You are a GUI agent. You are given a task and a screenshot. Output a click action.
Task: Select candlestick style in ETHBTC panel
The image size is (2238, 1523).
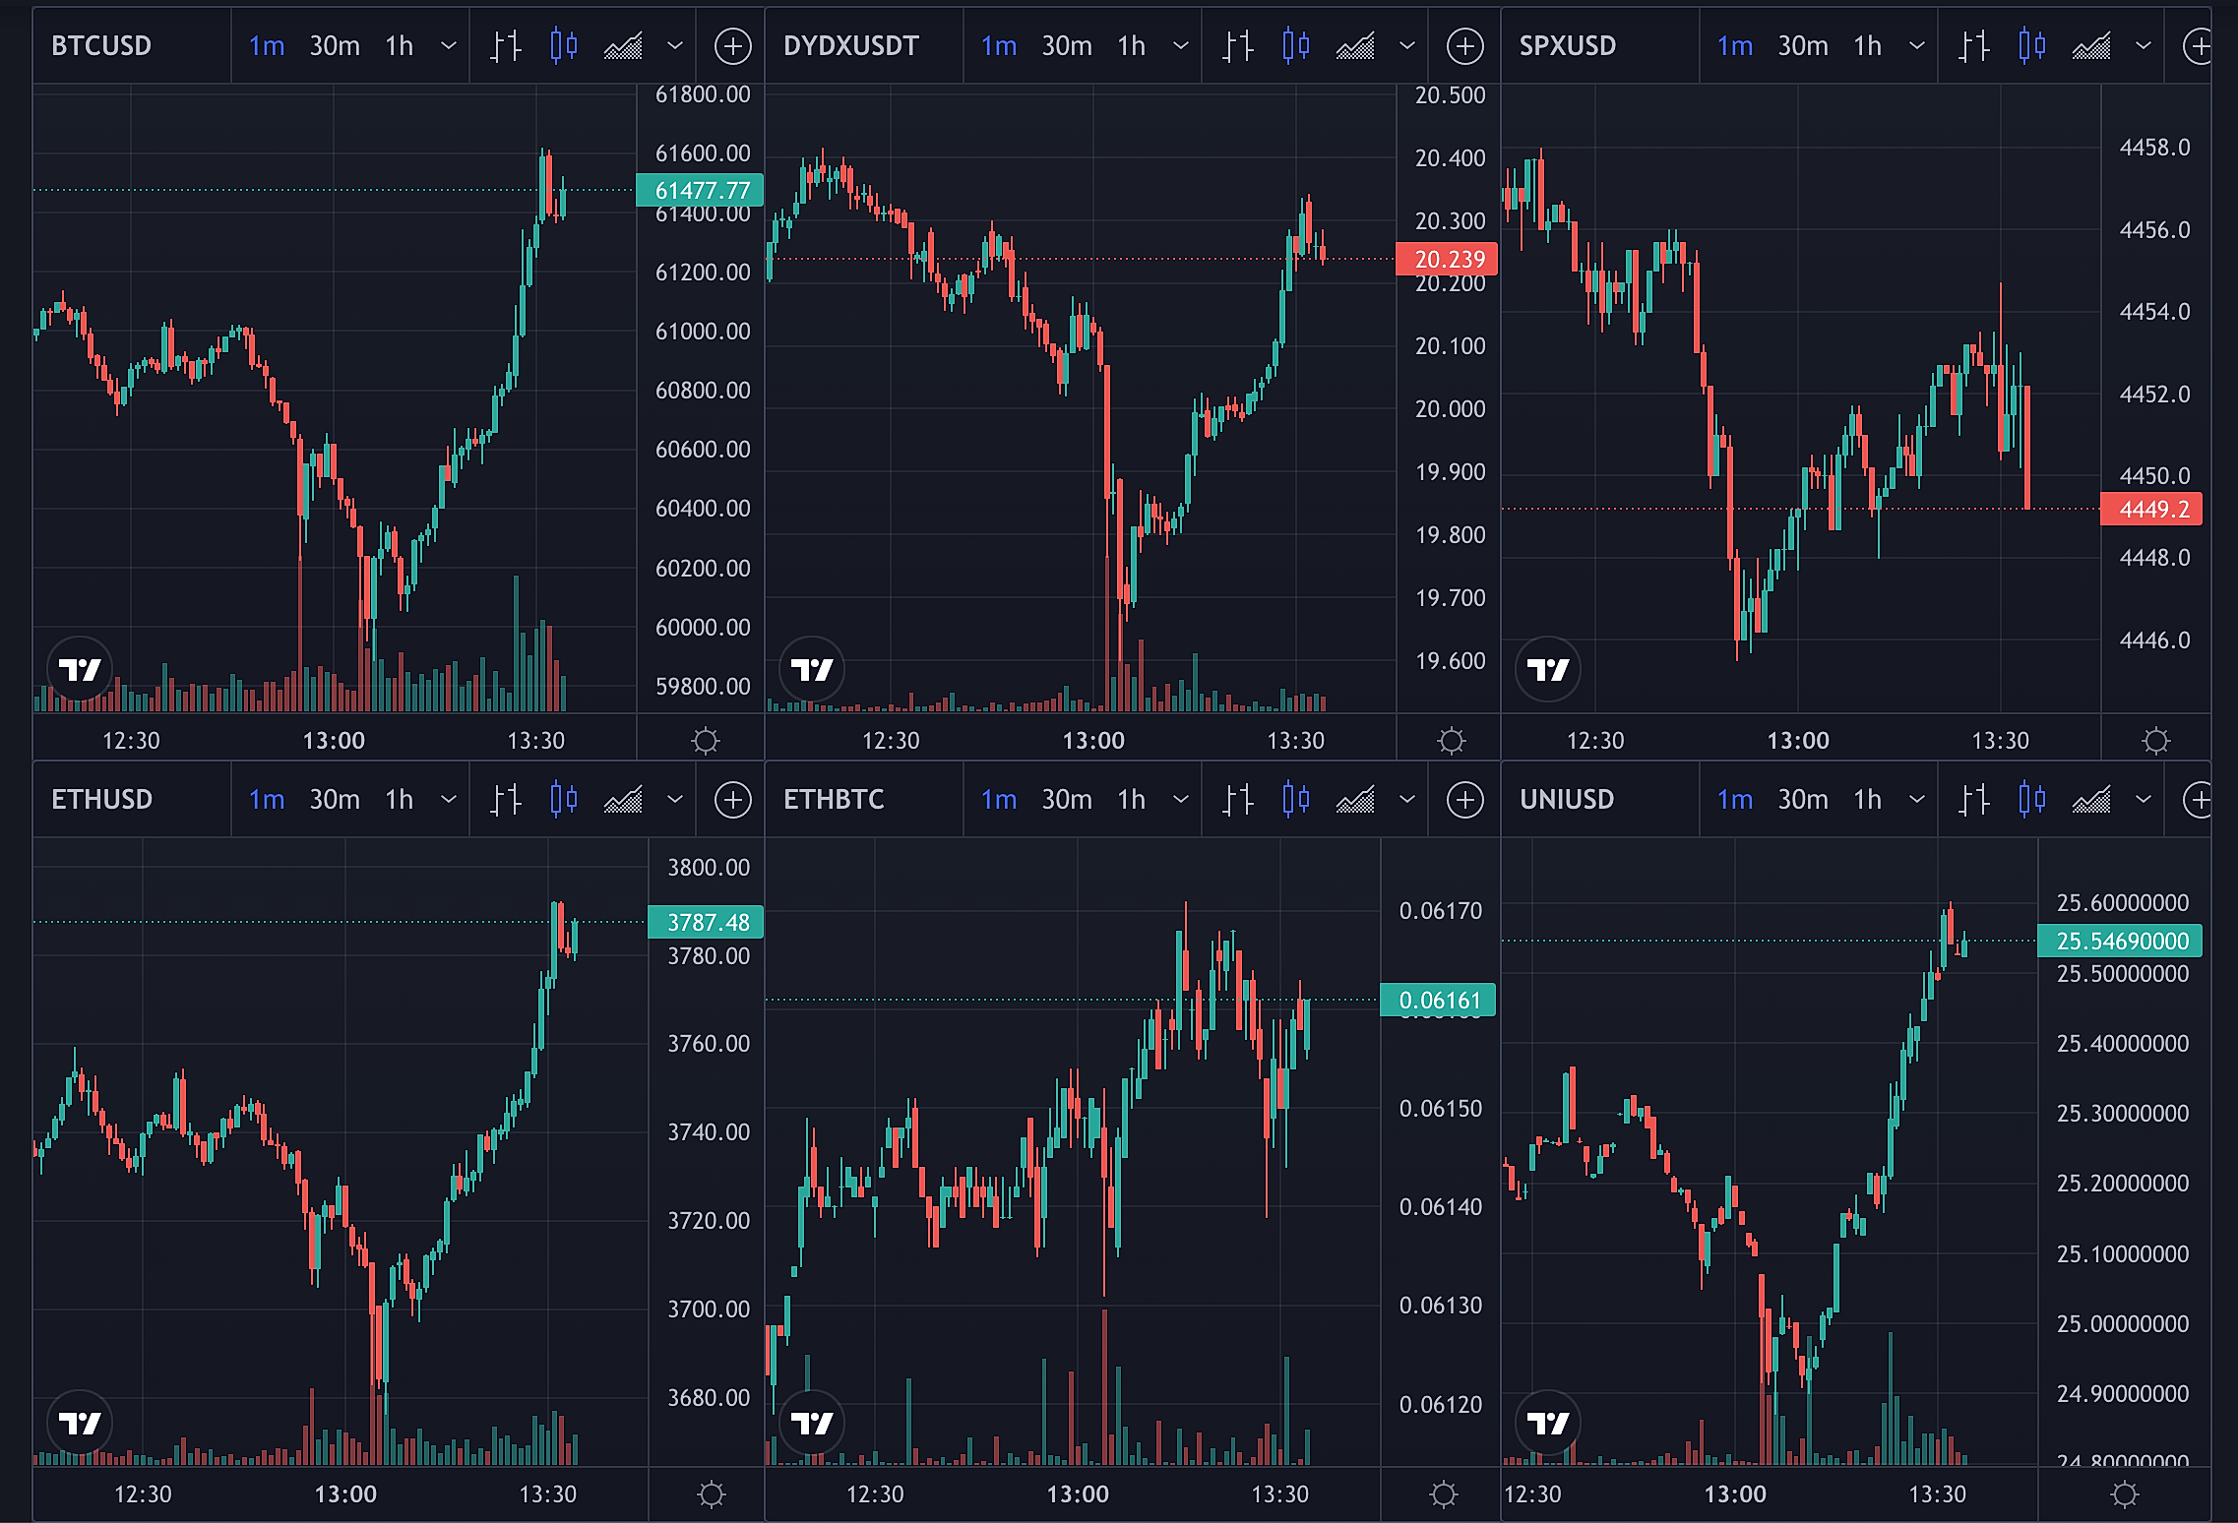click(1296, 800)
